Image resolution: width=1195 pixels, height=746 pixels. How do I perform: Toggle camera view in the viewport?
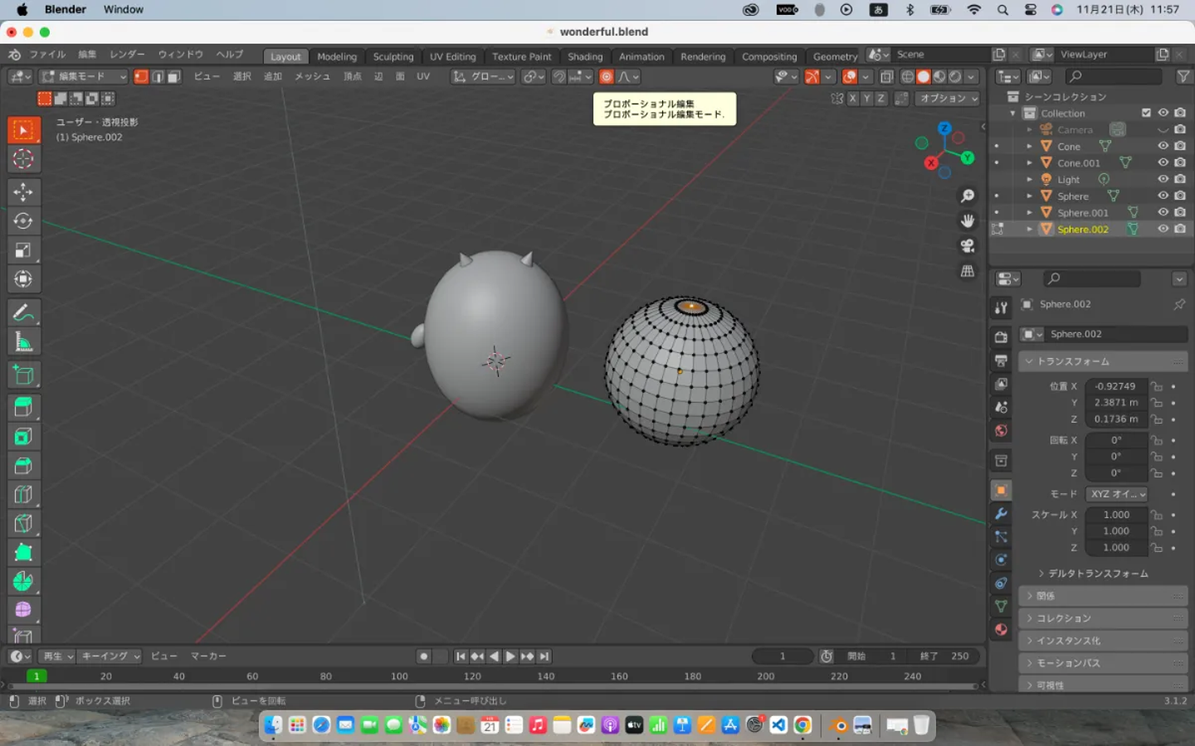(x=968, y=246)
